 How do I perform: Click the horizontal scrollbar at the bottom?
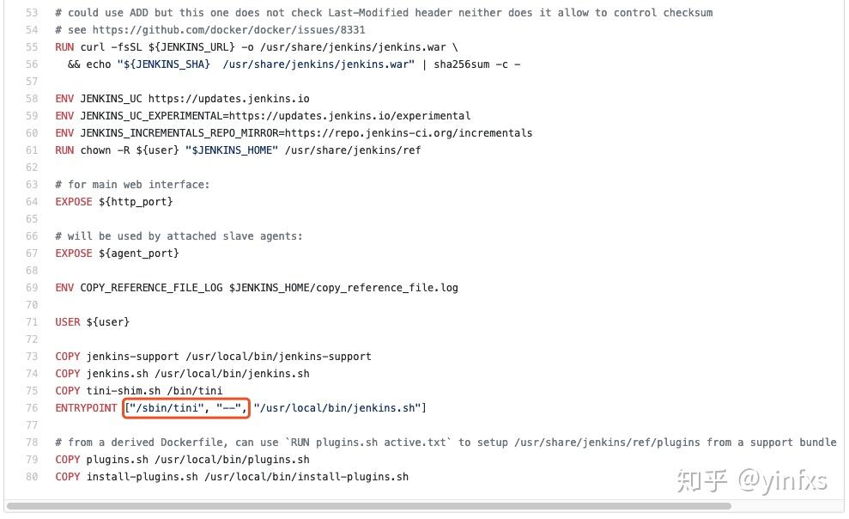point(369,506)
